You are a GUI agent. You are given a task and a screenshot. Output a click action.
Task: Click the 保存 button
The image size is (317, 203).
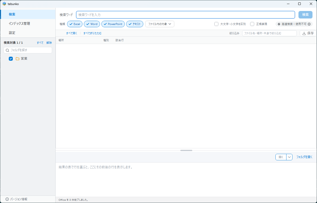tap(308, 33)
